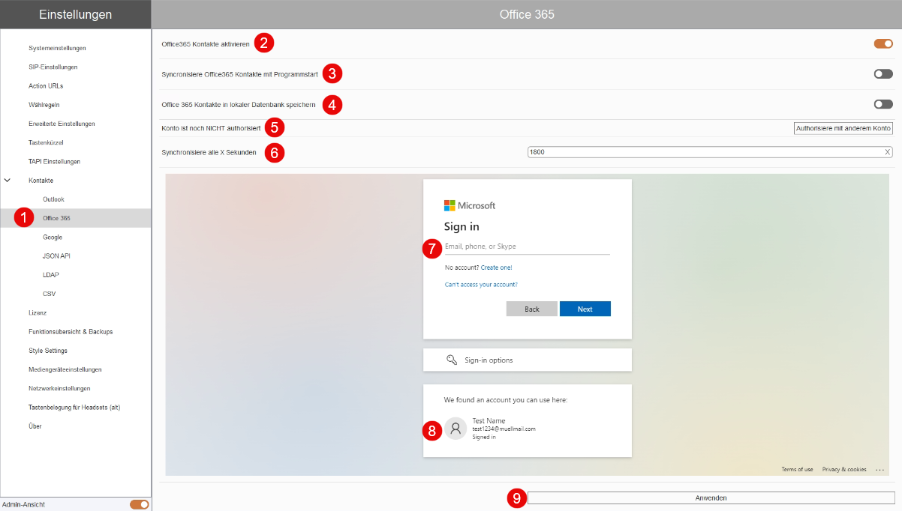The height and width of the screenshot is (511, 902).
Task: Click the key icon beside Sign-in options
Action: (452, 360)
